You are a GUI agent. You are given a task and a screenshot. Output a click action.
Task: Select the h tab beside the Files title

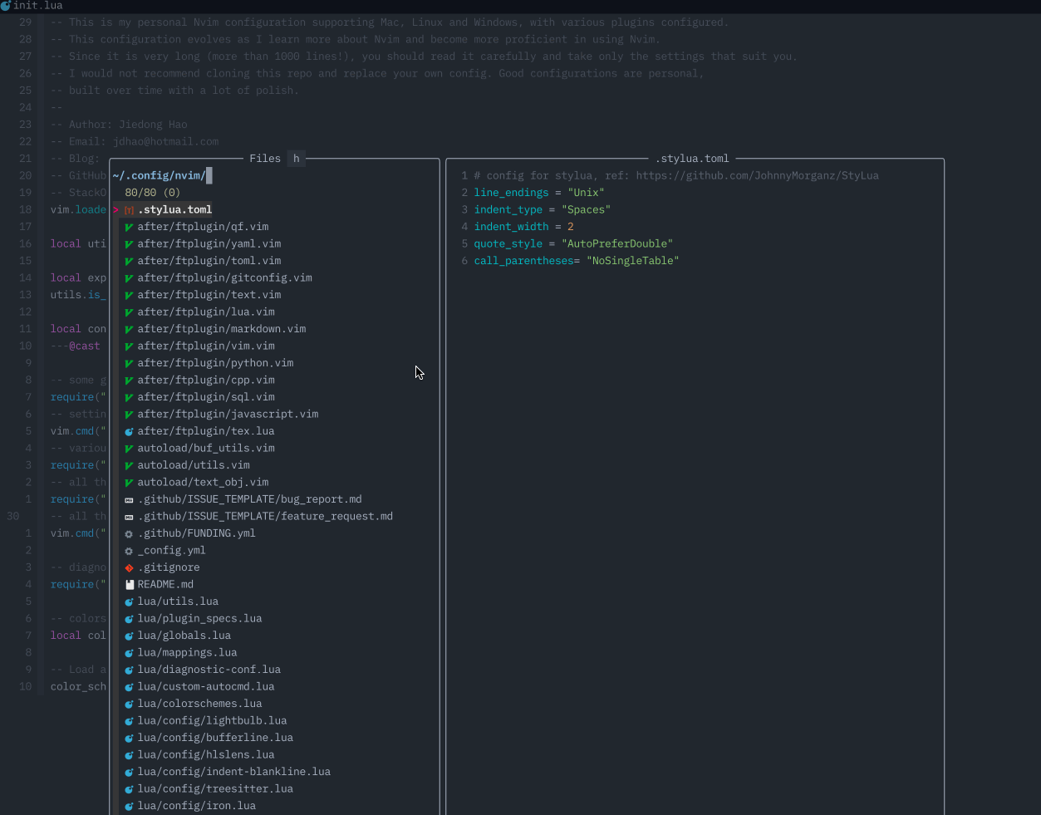[x=296, y=158]
